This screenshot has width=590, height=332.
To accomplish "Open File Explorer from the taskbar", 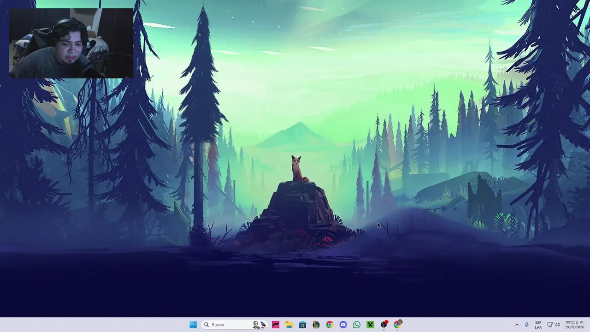I will pyautogui.click(x=289, y=325).
